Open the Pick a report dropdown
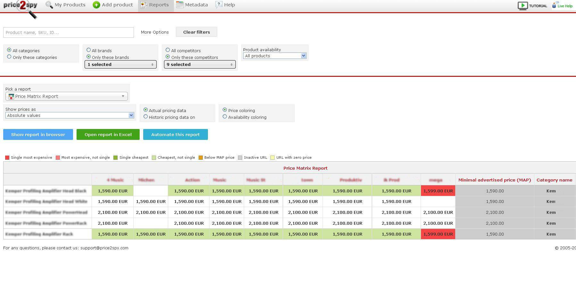Viewport: 576px width, 282px height. pyautogui.click(x=67, y=96)
